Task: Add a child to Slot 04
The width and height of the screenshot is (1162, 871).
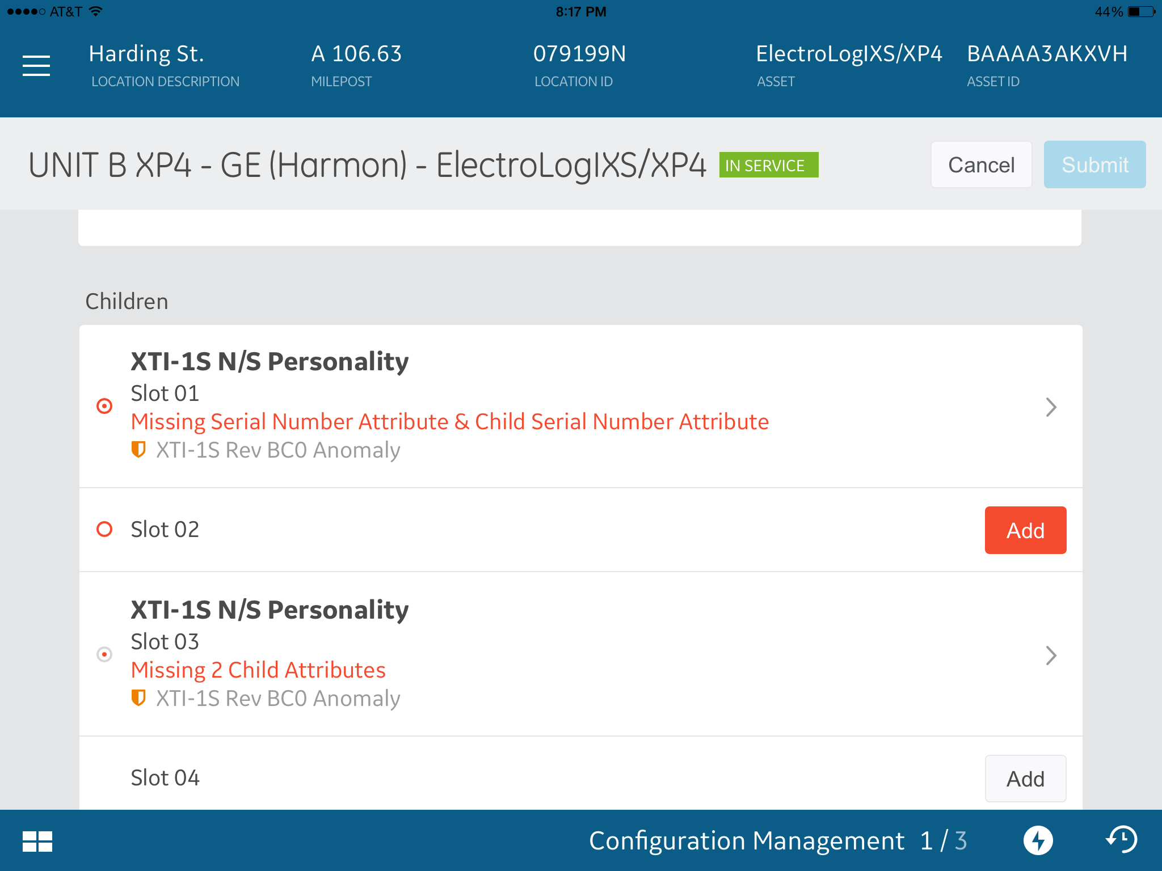Action: pyautogui.click(x=1026, y=779)
